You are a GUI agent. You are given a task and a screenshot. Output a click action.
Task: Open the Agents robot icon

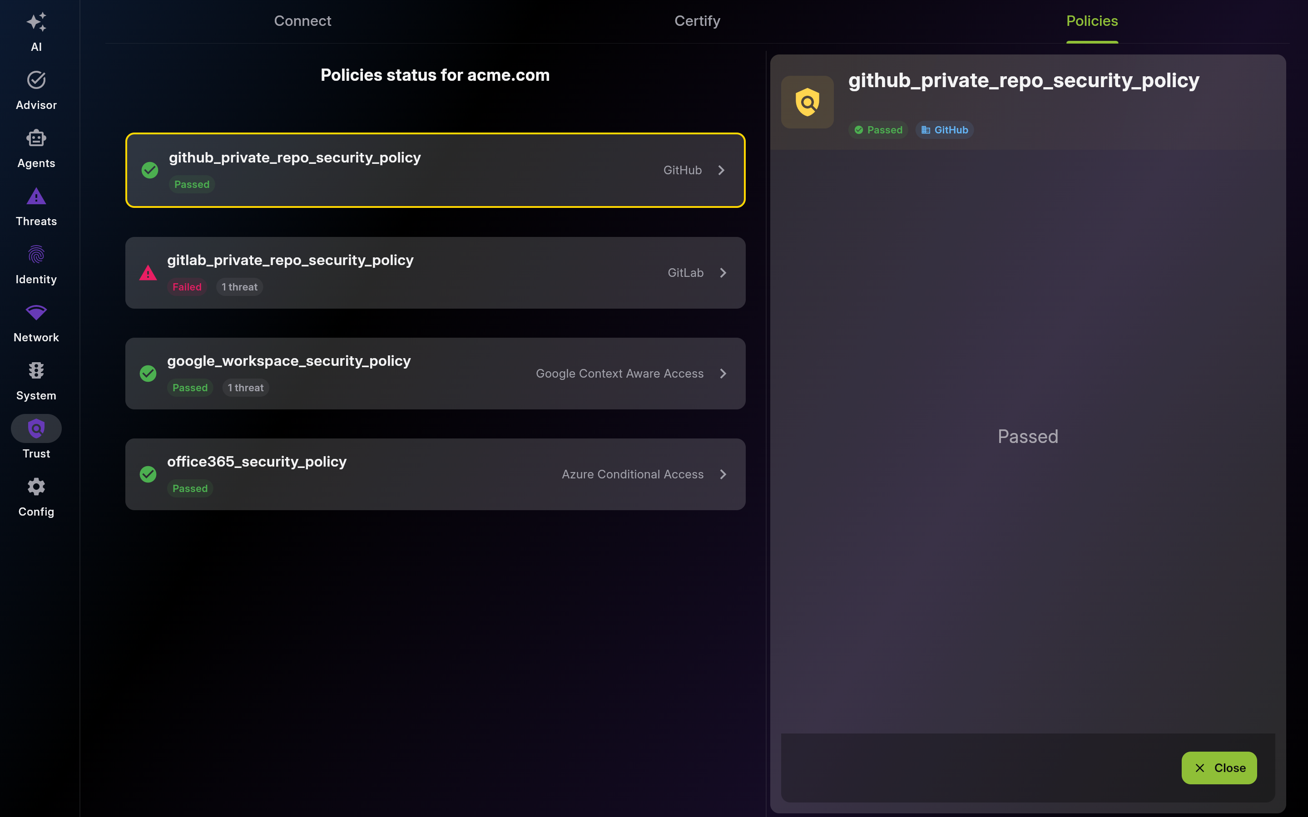click(x=36, y=138)
